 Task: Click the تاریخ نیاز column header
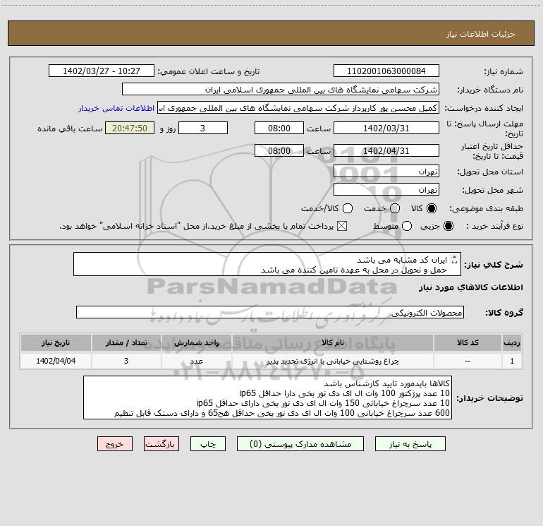tap(56, 342)
